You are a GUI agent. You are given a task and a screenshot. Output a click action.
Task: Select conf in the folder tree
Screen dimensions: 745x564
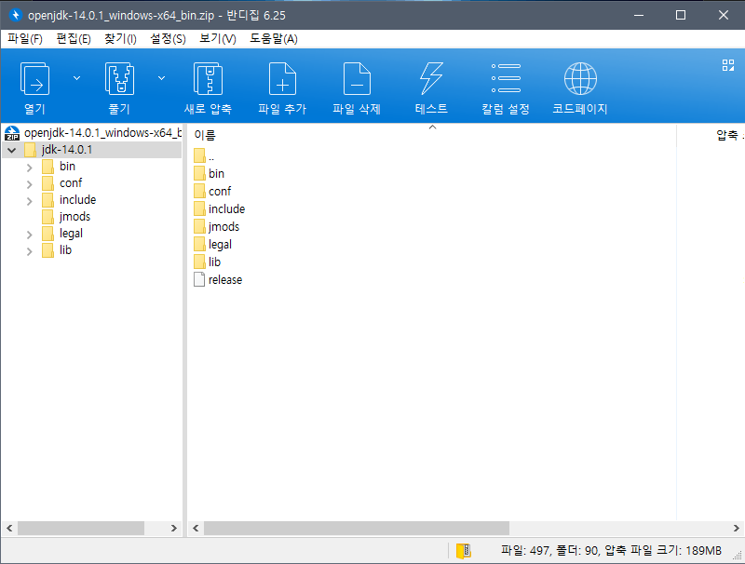71,182
